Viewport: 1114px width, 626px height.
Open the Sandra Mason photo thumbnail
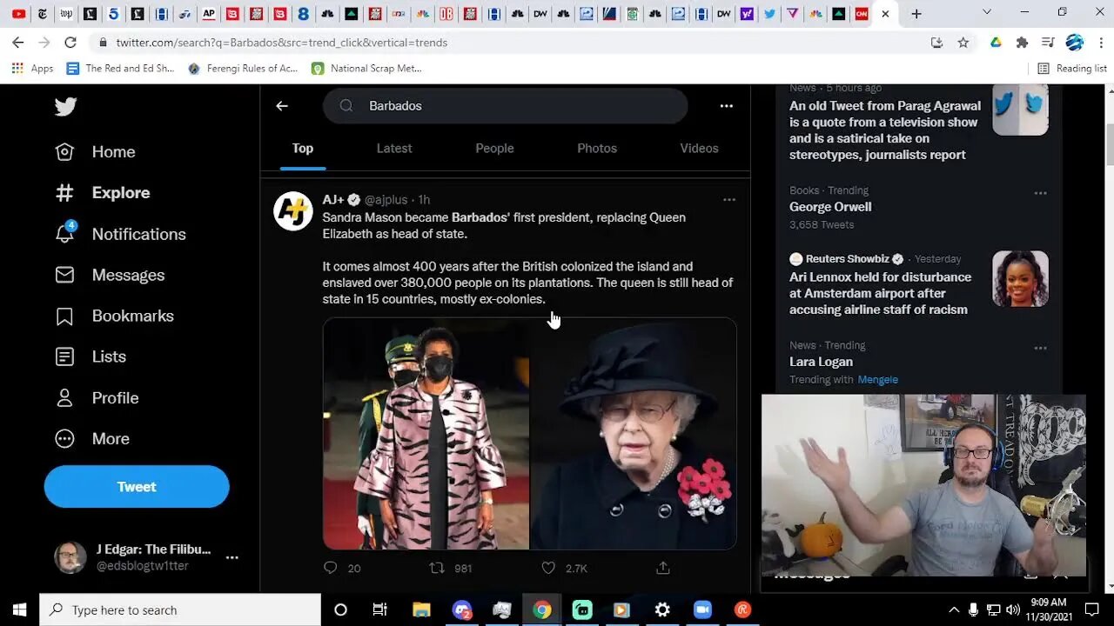[x=426, y=434]
